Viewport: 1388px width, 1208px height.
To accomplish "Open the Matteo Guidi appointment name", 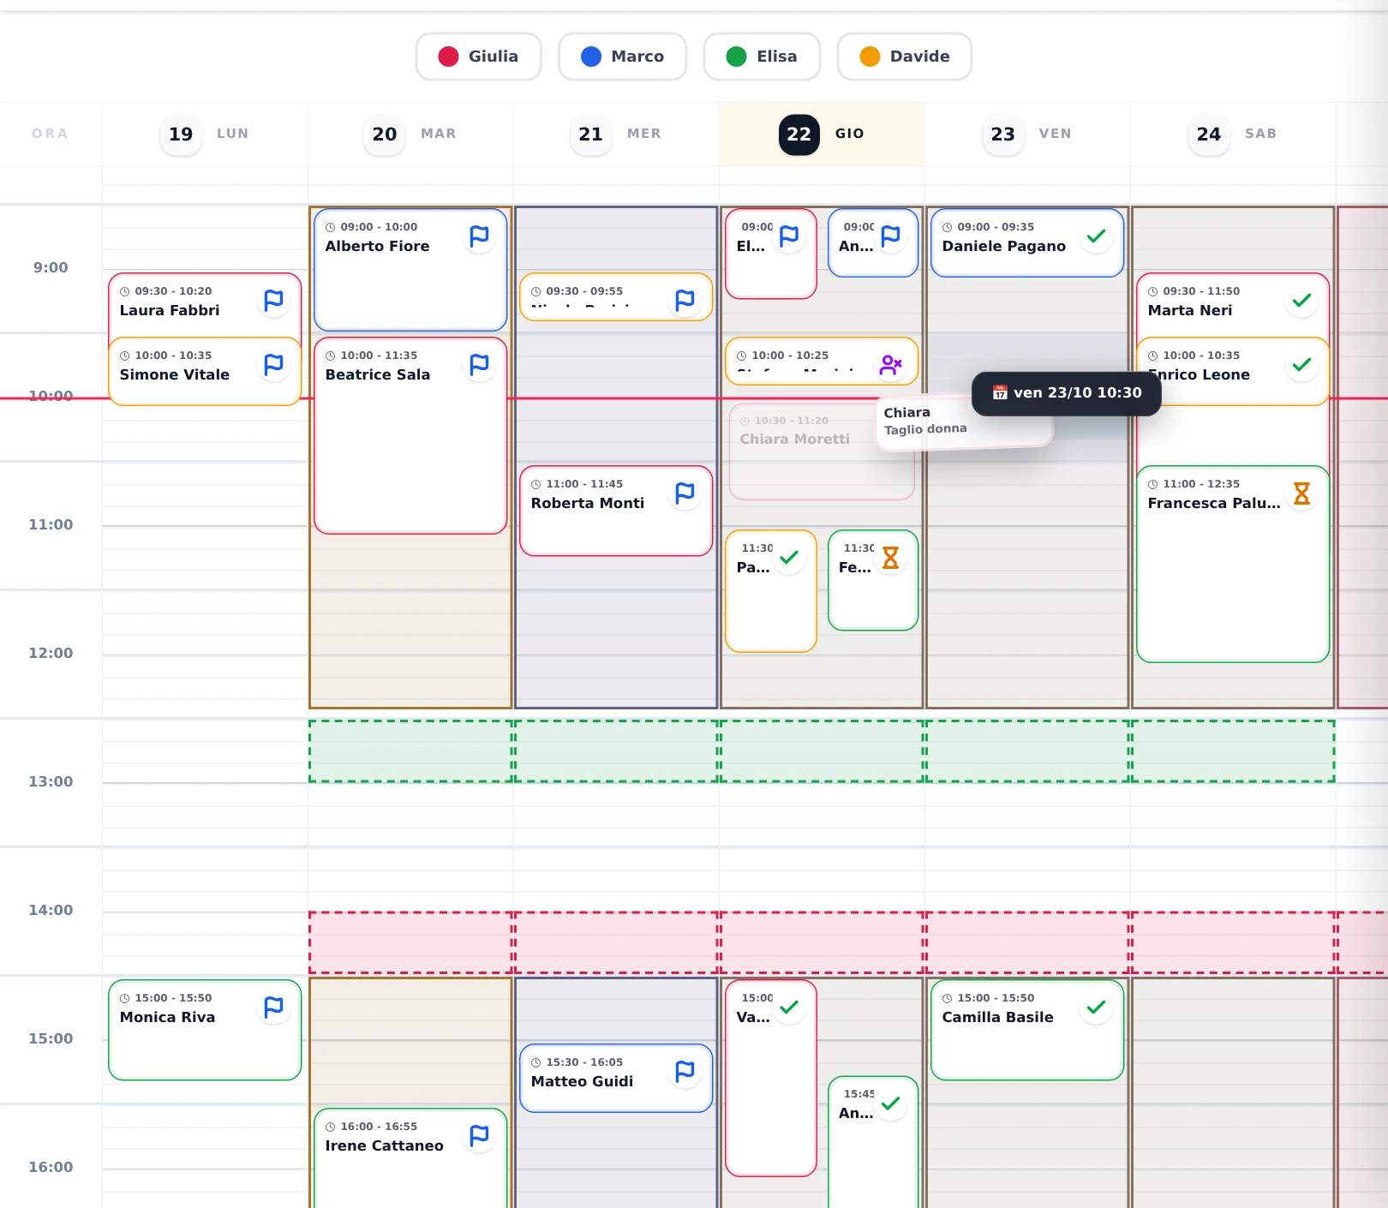I will pyautogui.click(x=583, y=1081).
